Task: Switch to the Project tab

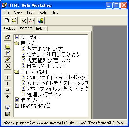Action: tap(9, 29)
